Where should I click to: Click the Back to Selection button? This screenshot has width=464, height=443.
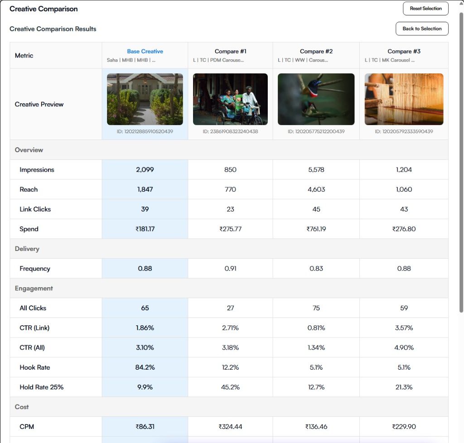(x=422, y=29)
